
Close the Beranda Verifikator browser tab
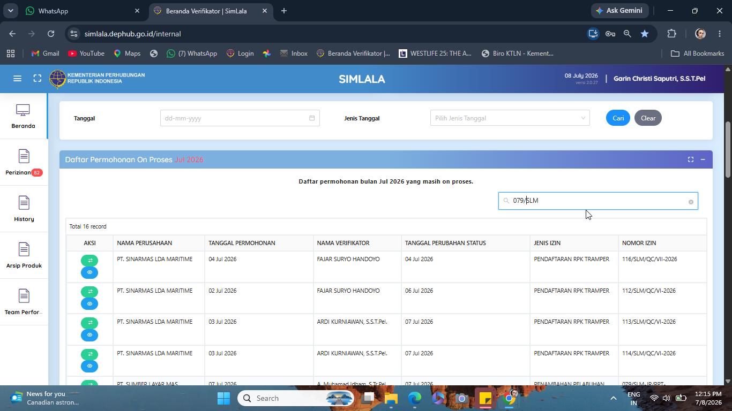[x=265, y=11]
